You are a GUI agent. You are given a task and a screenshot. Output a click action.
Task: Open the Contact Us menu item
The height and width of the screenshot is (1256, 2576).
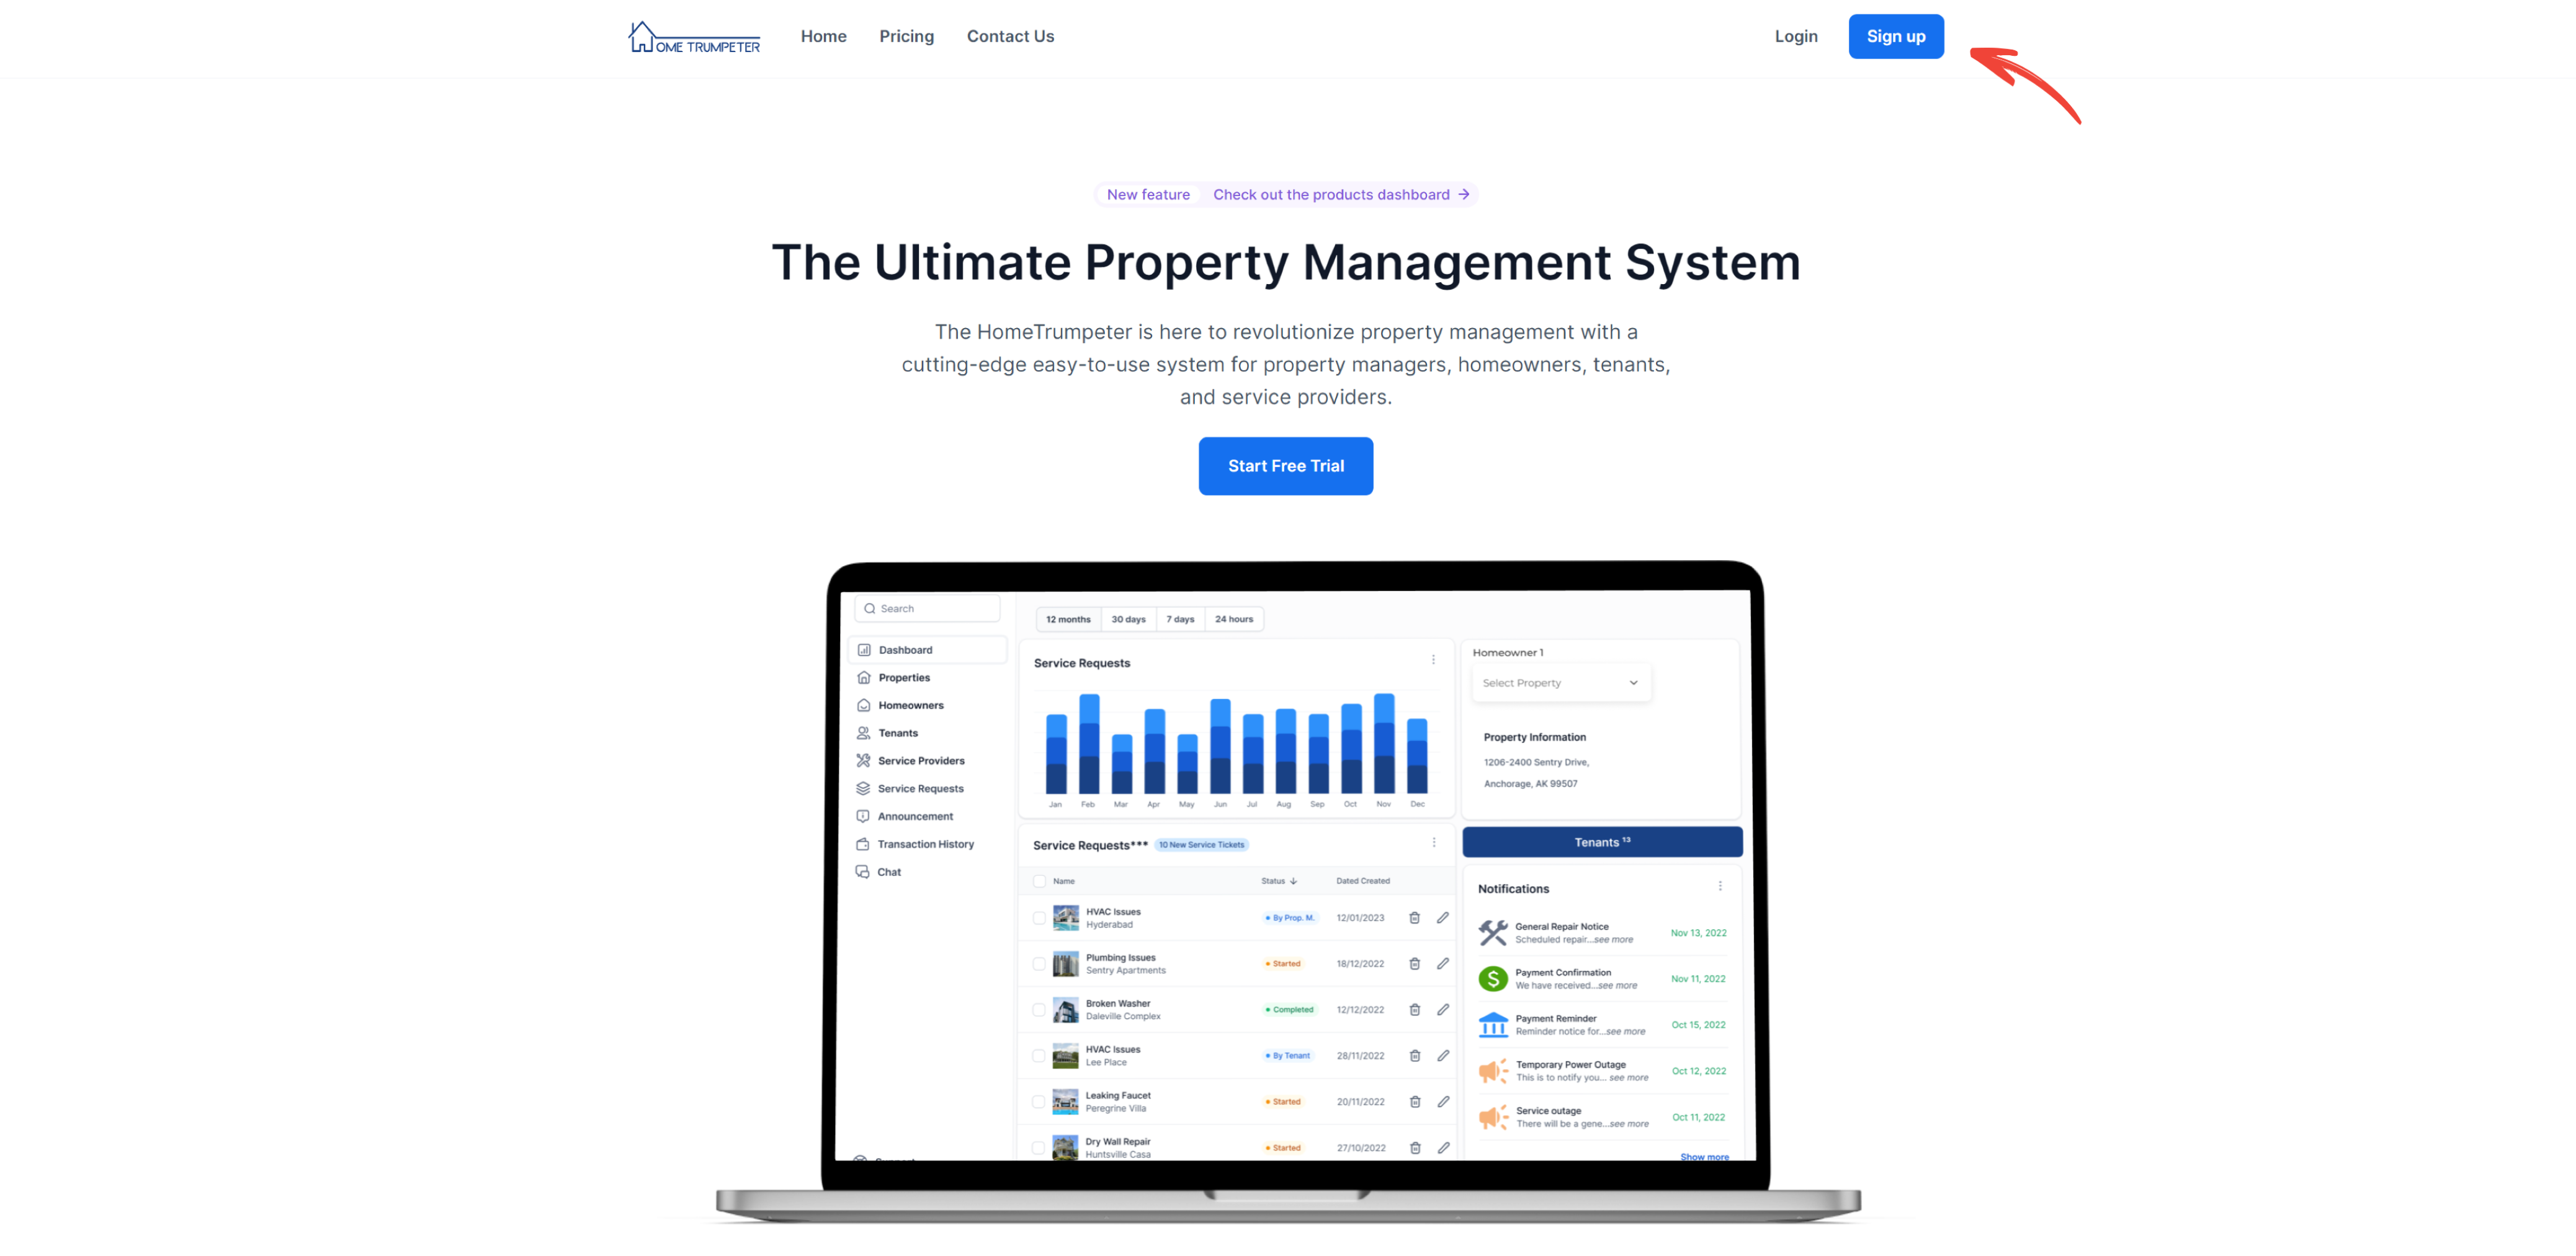coord(1010,36)
